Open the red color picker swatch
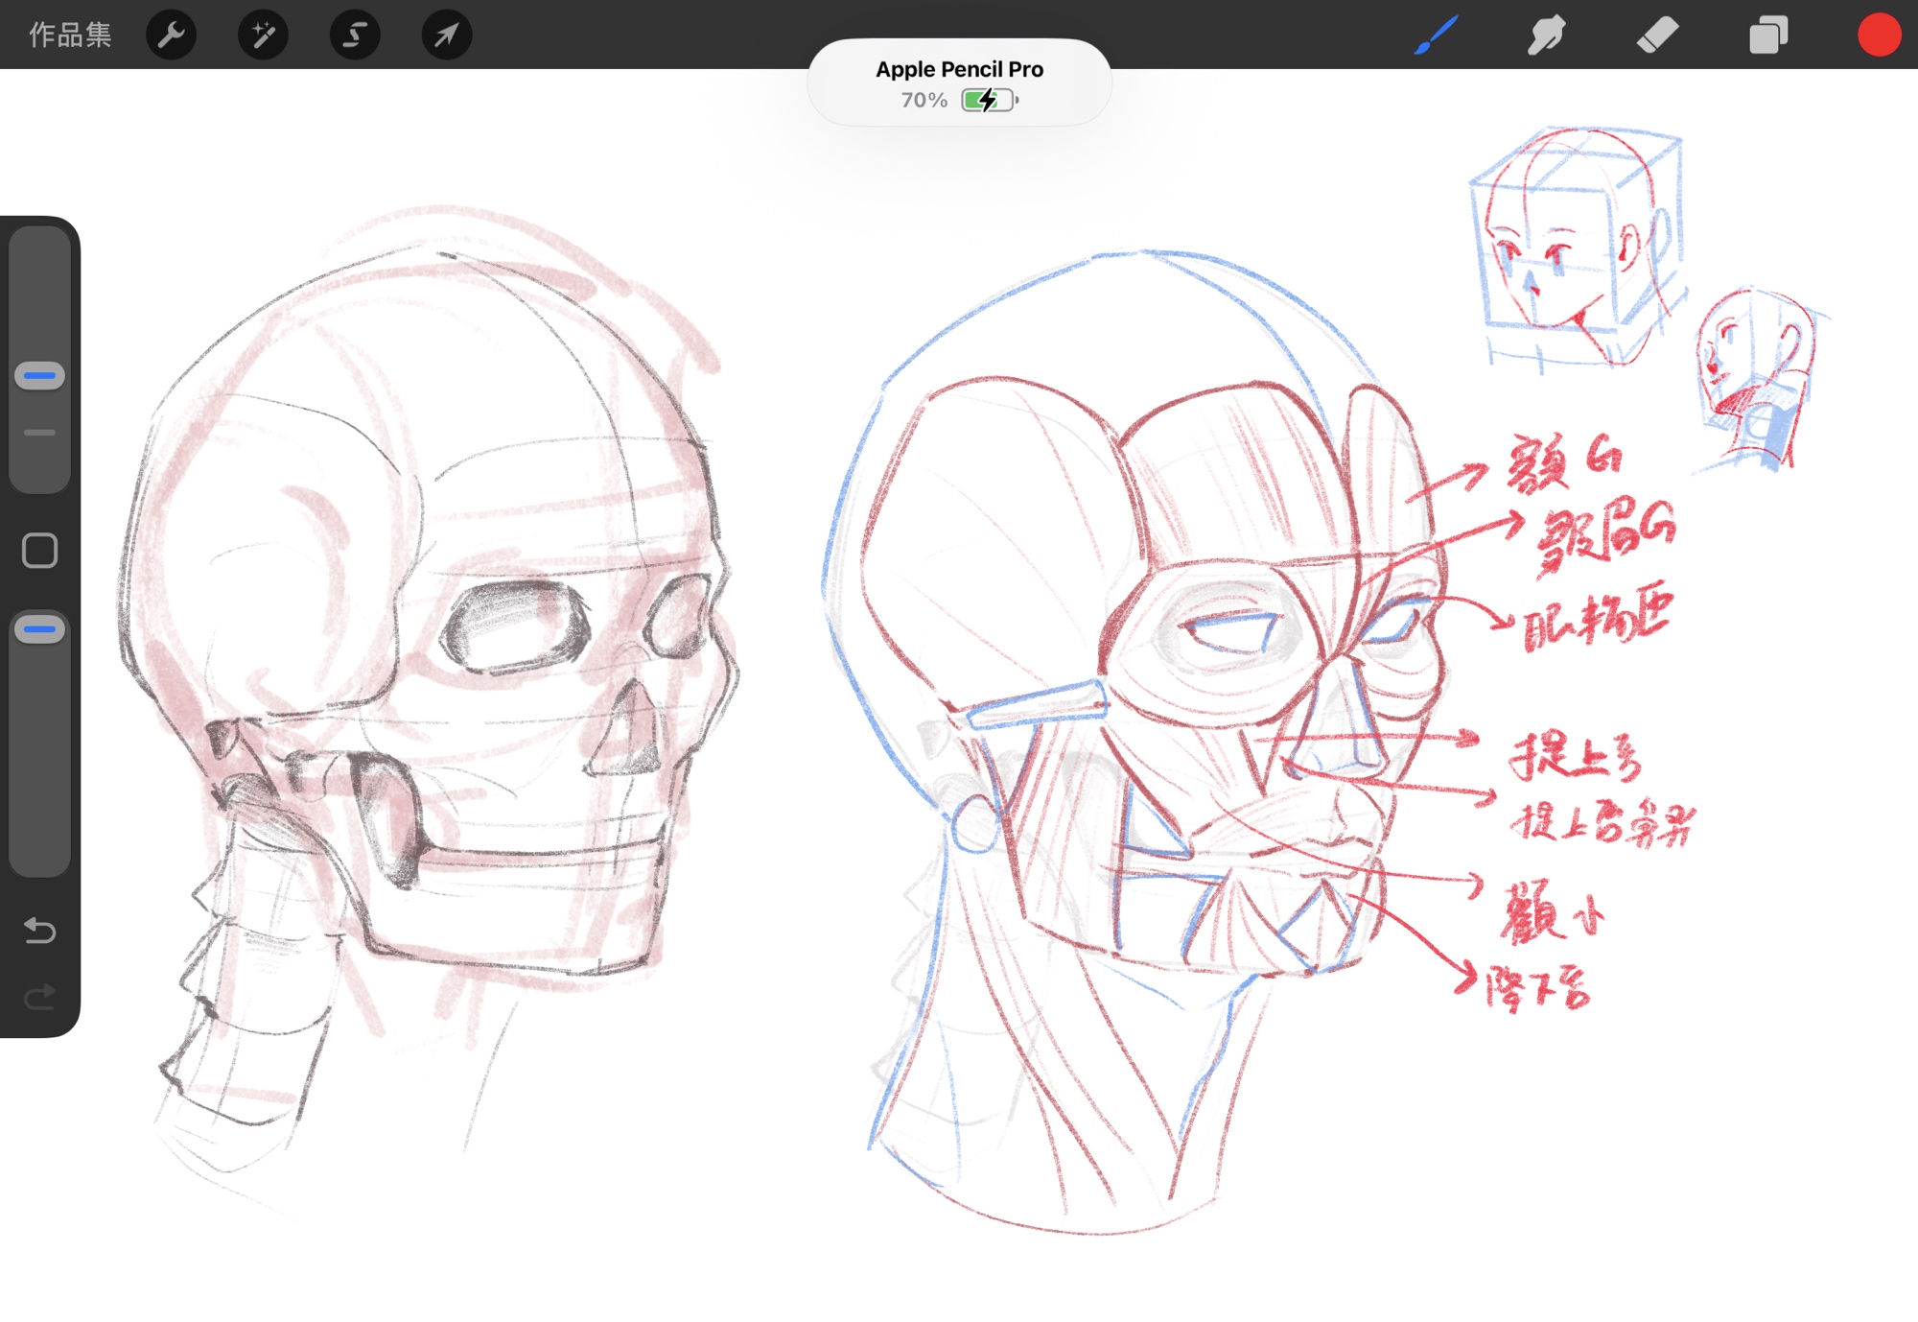 [x=1879, y=35]
